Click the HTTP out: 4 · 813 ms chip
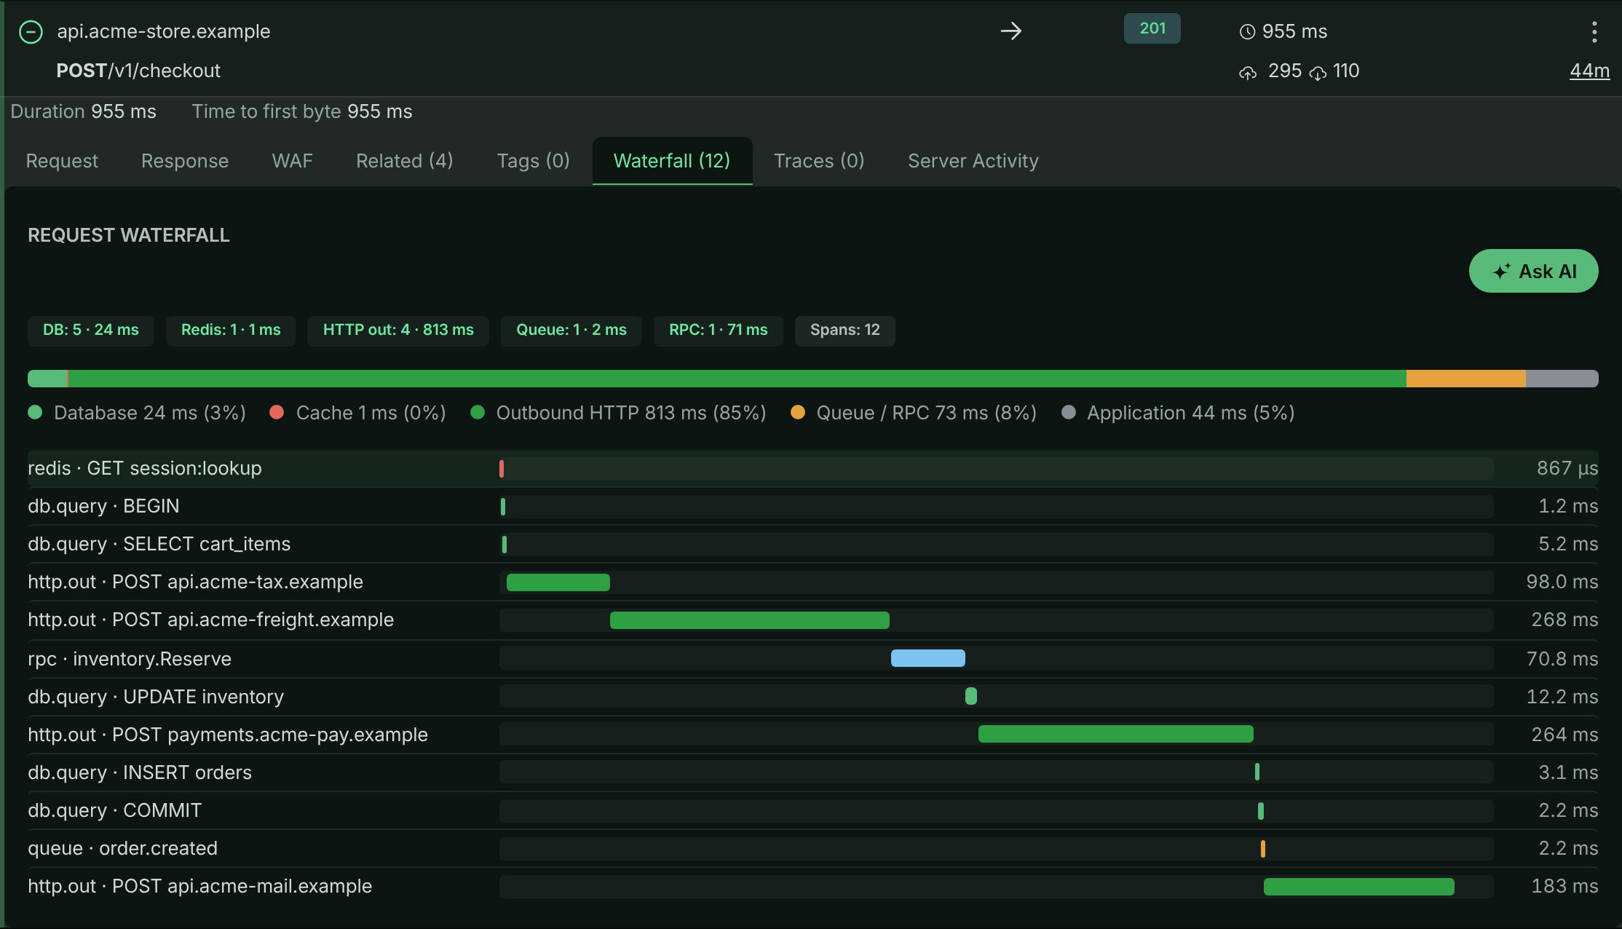1622x929 pixels. [x=398, y=331]
